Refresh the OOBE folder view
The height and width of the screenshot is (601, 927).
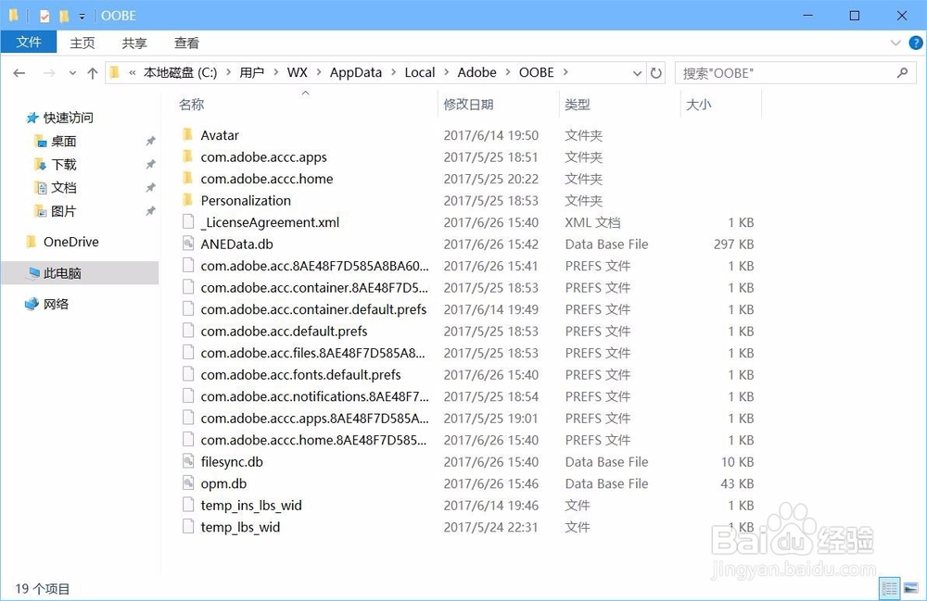click(x=655, y=73)
